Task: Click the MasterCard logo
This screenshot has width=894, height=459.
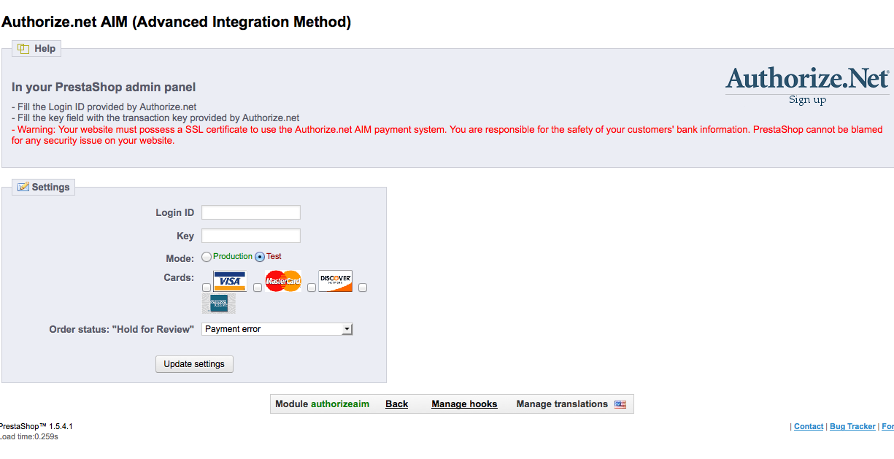Action: pyautogui.click(x=283, y=281)
